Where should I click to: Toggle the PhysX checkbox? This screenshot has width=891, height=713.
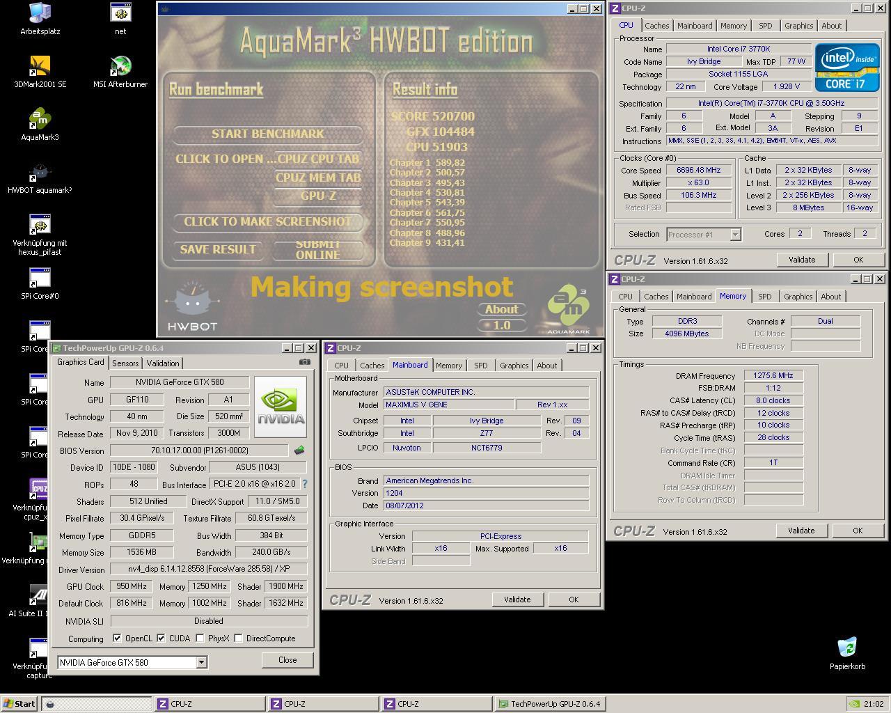pos(200,638)
